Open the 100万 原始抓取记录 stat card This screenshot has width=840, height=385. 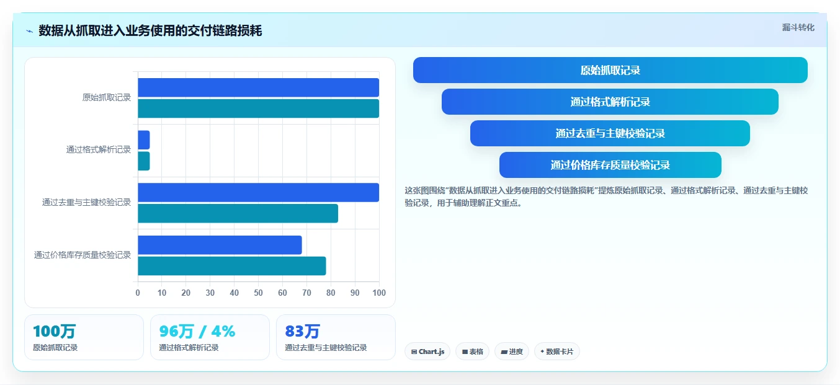coord(84,337)
